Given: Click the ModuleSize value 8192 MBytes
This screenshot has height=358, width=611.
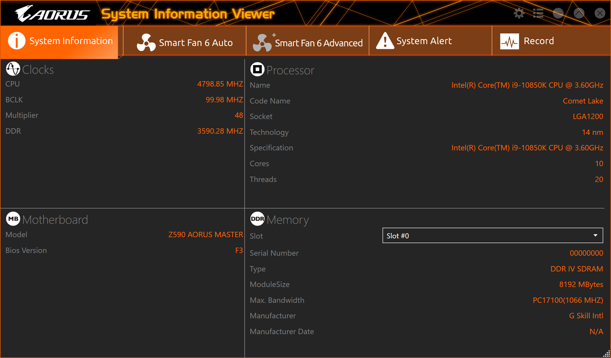Looking at the screenshot, I should (581, 284).
